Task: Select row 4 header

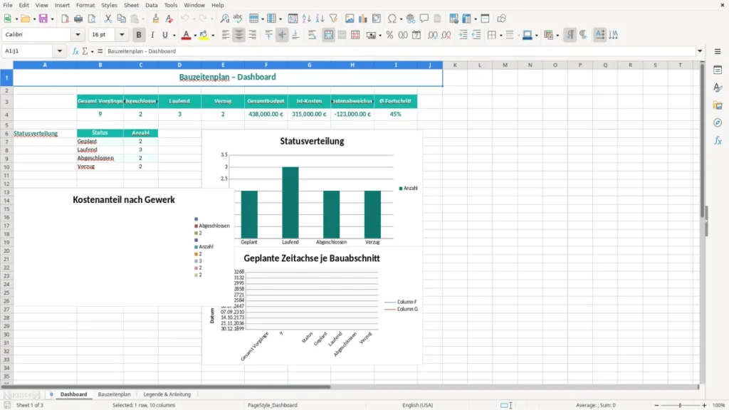Action: pyautogui.click(x=6, y=115)
